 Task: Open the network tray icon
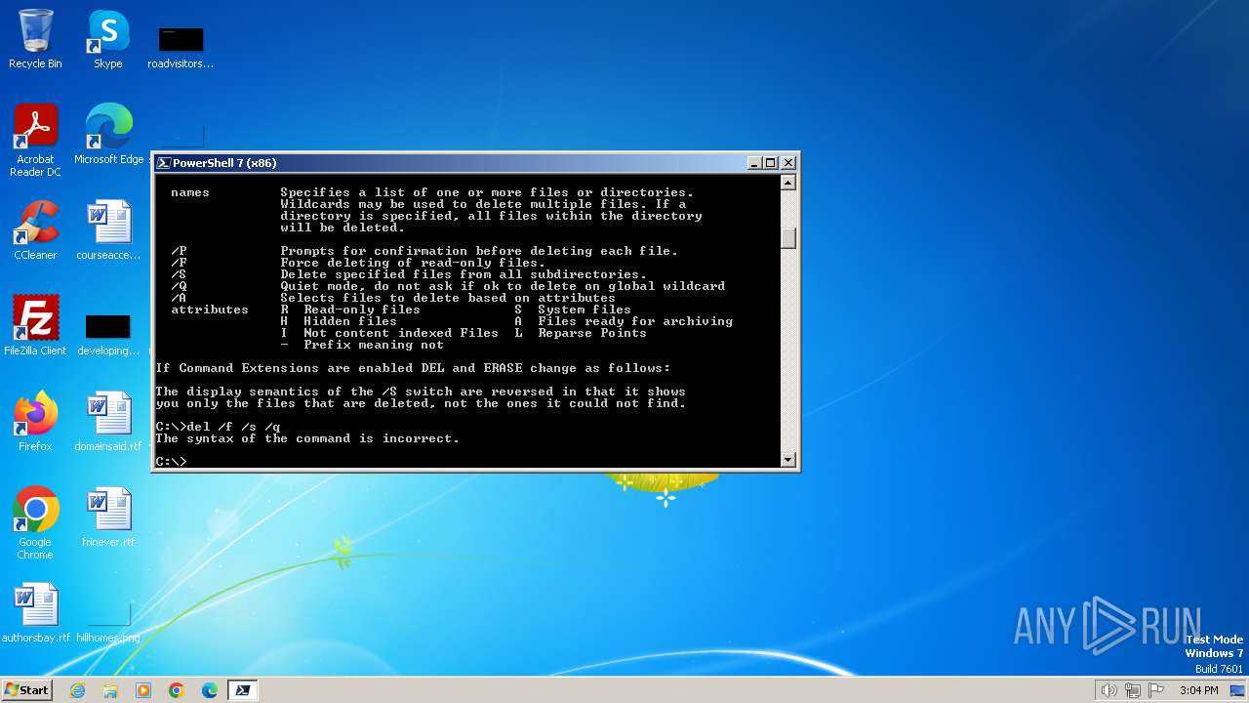(1133, 690)
